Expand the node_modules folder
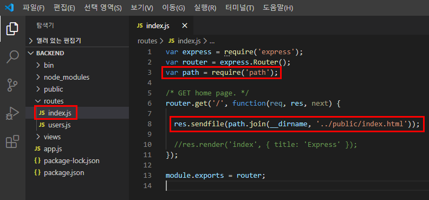The width and height of the screenshot is (429, 200). (x=77, y=77)
